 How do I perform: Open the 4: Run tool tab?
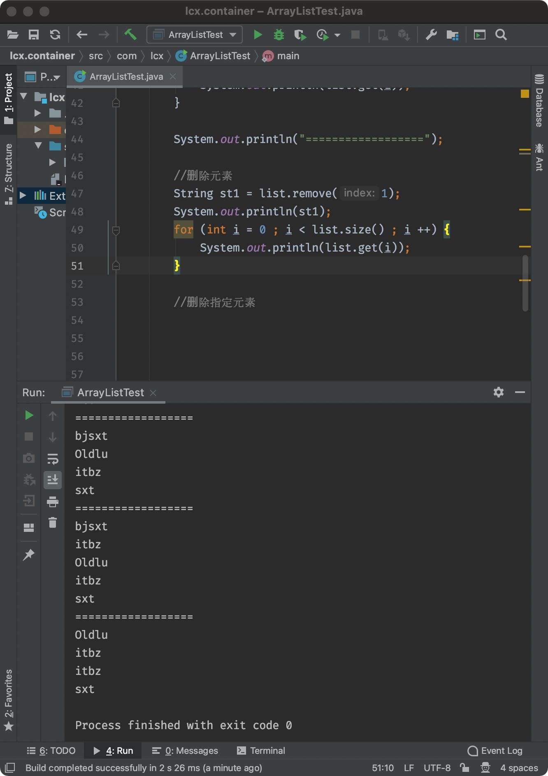point(113,751)
